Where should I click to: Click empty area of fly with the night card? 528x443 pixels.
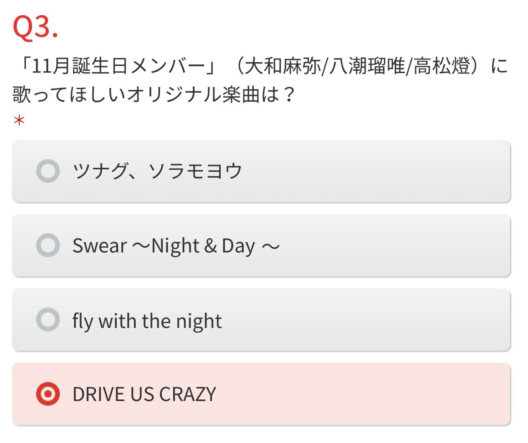pos(371,320)
